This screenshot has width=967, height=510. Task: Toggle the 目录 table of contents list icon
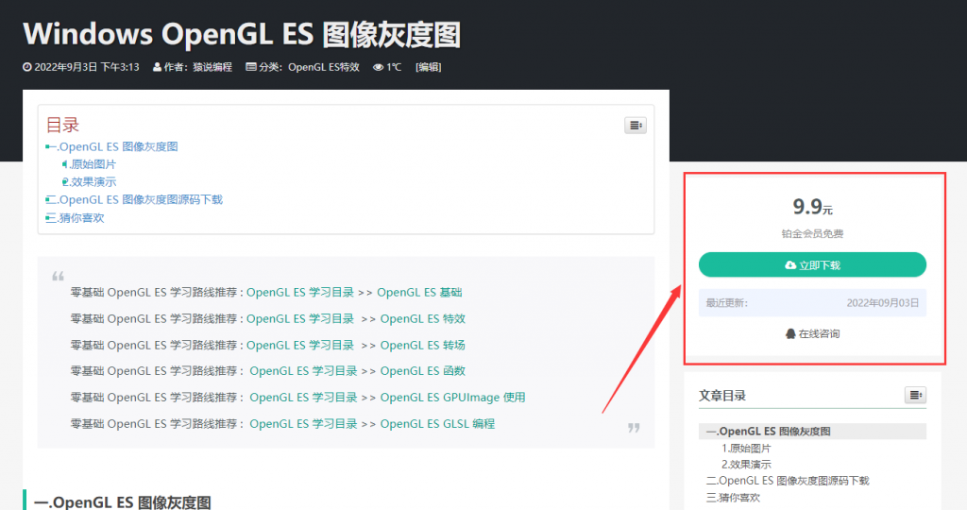tap(636, 126)
